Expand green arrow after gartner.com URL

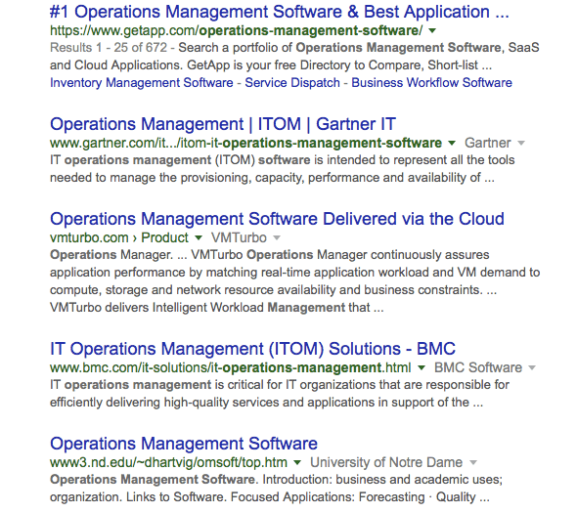pos(452,143)
